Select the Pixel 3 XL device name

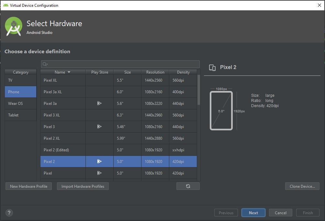(51, 115)
